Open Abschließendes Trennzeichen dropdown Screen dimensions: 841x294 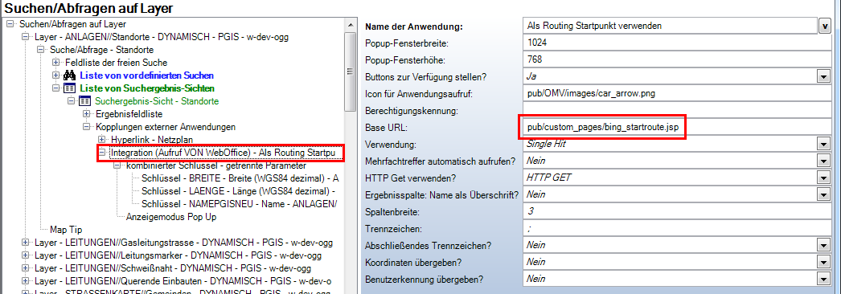[823, 245]
